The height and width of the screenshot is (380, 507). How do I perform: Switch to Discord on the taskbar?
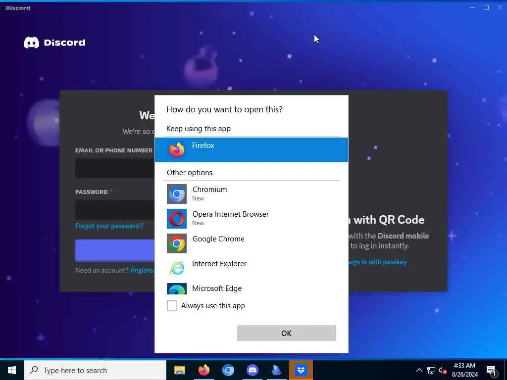(252, 370)
